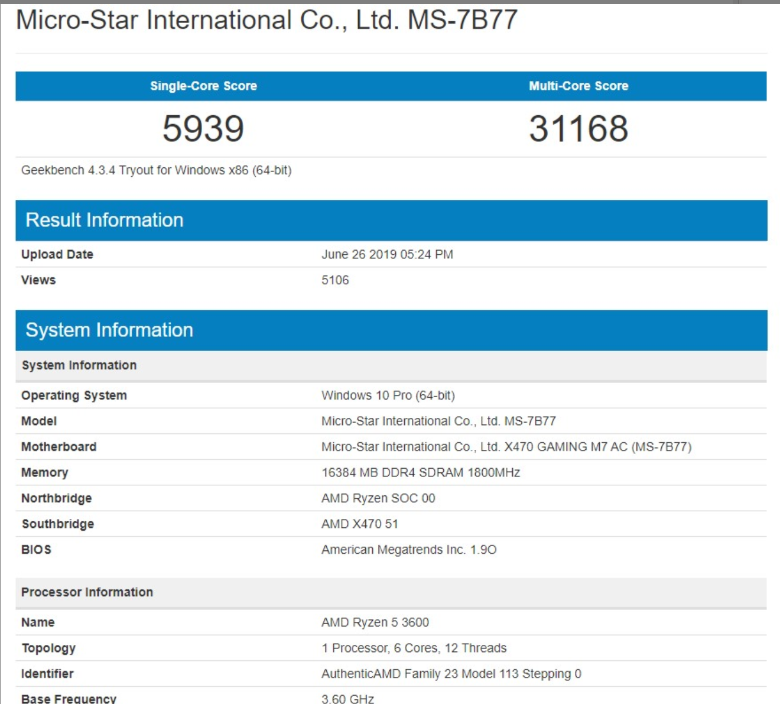Click the AMD Ryzen 5 3600 processor name
Image resolution: width=780 pixels, height=704 pixels.
click(375, 622)
